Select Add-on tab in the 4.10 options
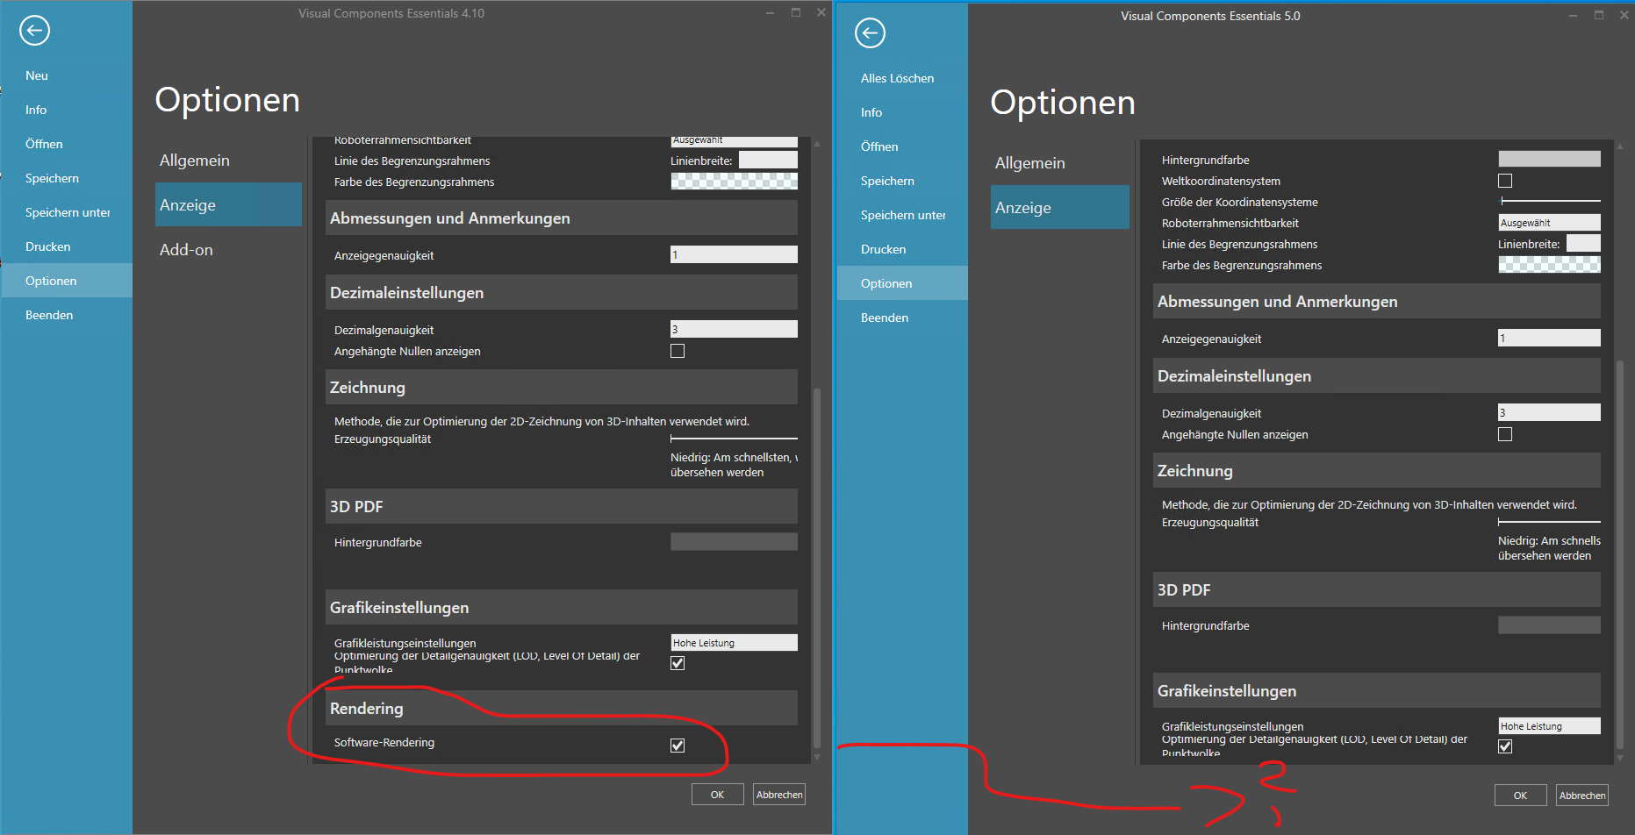The width and height of the screenshot is (1635, 835). [x=186, y=250]
